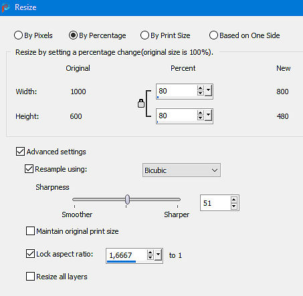The width and height of the screenshot is (303, 296).
Task: Decrease Height percent with down arrow
Action: tap(201, 118)
